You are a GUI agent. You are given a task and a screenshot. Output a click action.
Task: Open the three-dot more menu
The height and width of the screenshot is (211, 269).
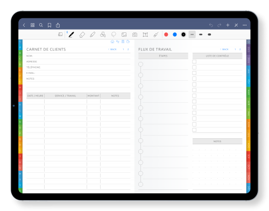pos(245,25)
